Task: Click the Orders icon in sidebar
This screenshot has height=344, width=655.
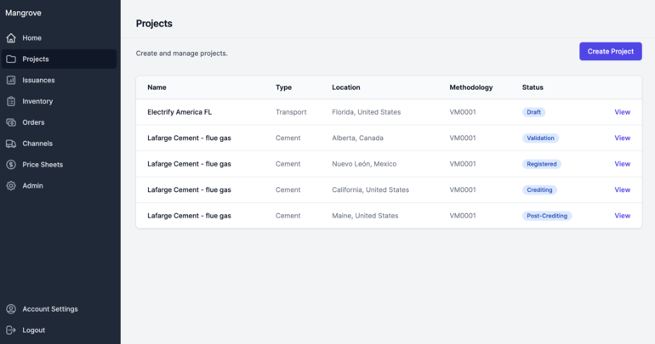Action: pos(11,122)
